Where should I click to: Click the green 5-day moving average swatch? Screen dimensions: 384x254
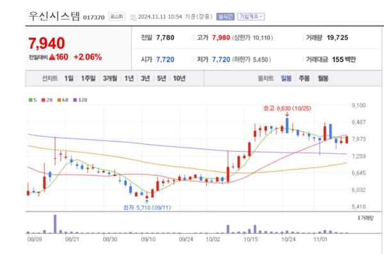point(31,100)
